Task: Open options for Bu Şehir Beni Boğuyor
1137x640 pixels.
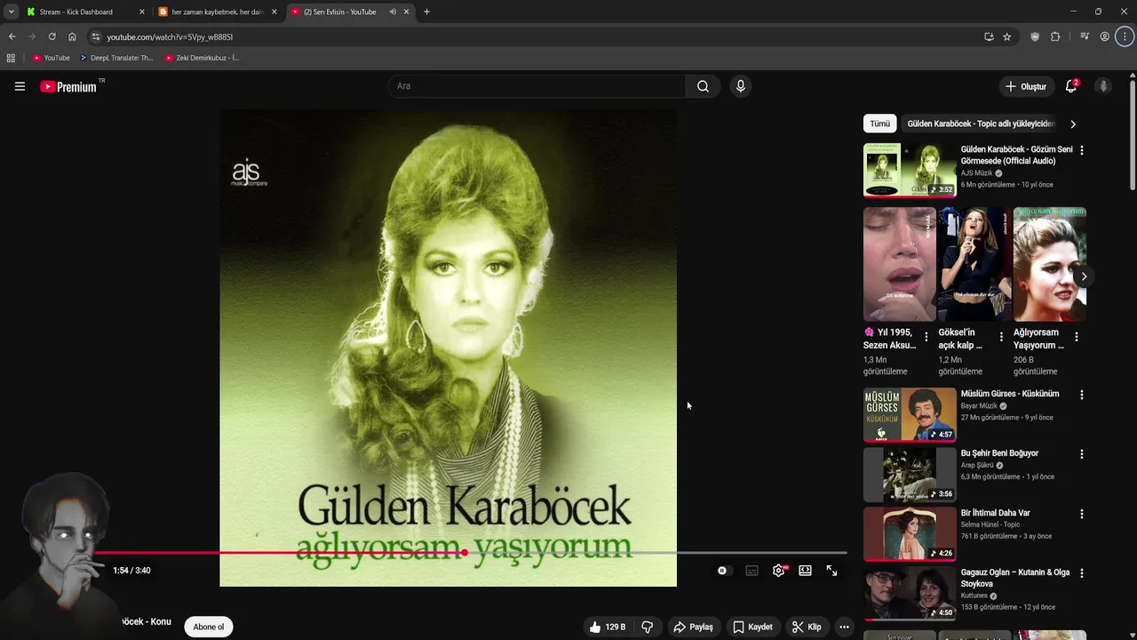Action: click(1081, 454)
